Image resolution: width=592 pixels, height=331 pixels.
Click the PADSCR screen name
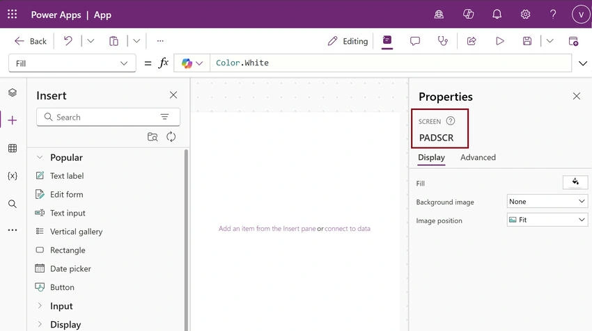[437, 138]
